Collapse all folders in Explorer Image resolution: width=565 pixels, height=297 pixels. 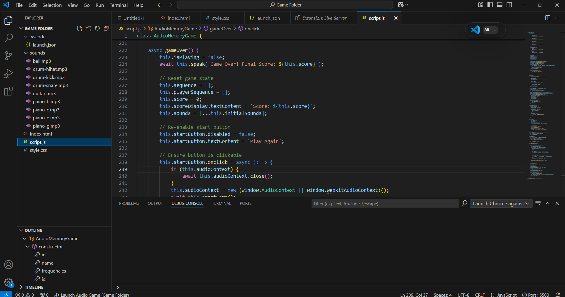(x=106, y=28)
